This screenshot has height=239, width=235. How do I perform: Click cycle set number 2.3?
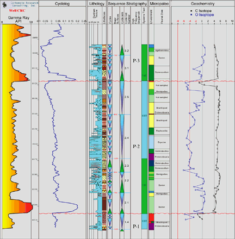point(127,166)
